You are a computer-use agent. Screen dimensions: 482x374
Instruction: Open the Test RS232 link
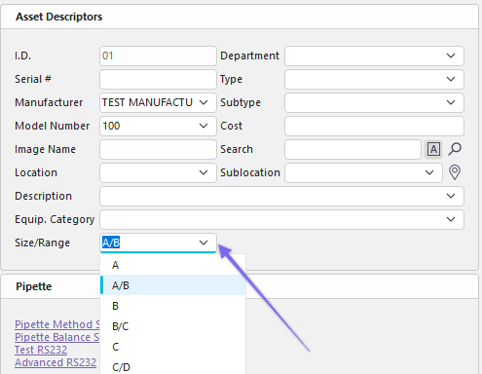[41, 350]
